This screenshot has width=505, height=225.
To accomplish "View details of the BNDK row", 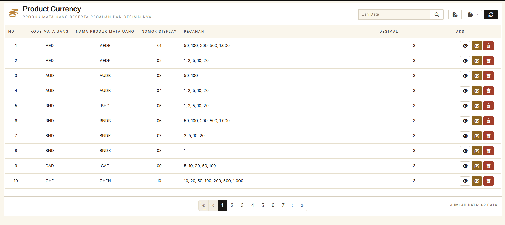I will [465, 136].
